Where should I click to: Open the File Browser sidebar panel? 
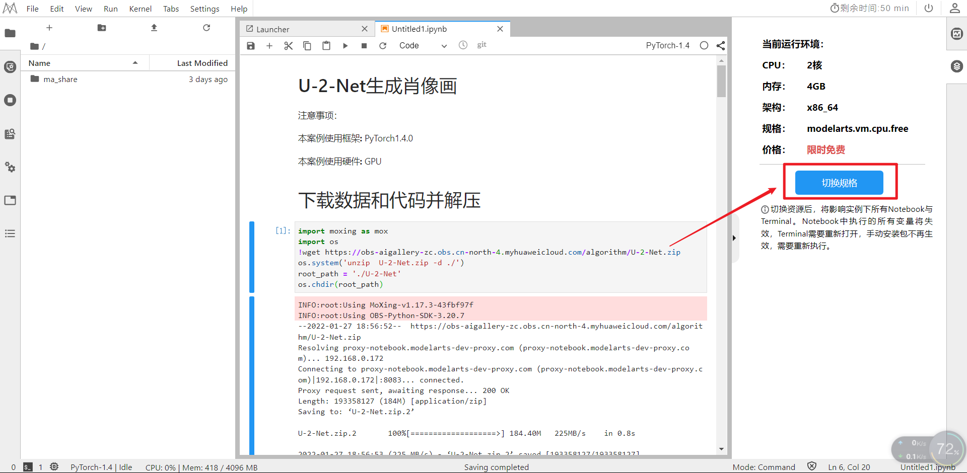coord(10,33)
